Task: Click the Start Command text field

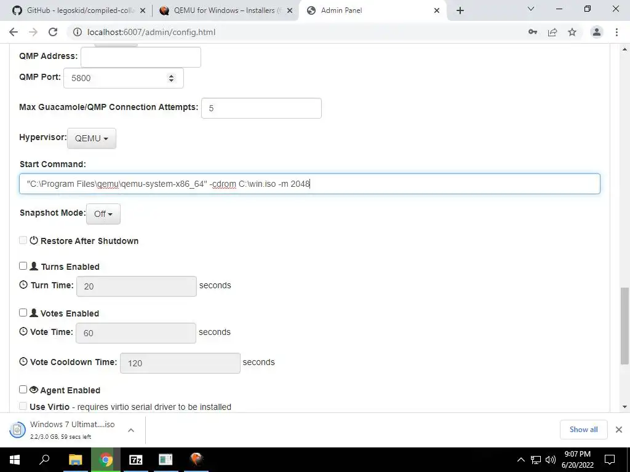Action: click(x=309, y=184)
